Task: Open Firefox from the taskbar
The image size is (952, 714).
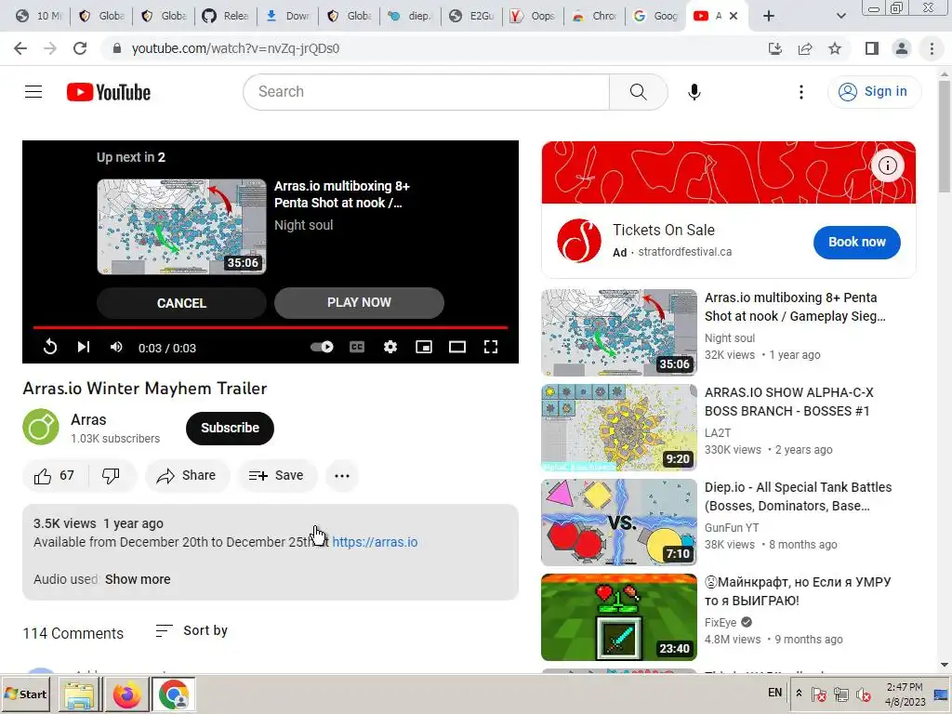Action: 126,694
